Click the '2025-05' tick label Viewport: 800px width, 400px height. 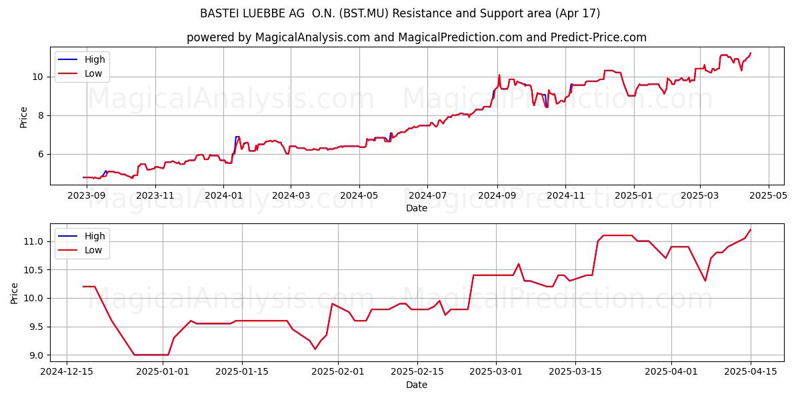point(768,195)
